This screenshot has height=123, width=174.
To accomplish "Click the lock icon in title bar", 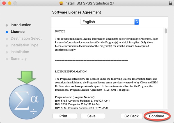I will coord(170,3).
